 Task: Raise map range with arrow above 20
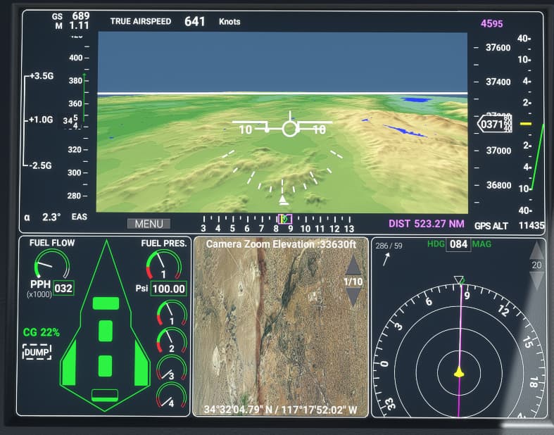pos(536,251)
